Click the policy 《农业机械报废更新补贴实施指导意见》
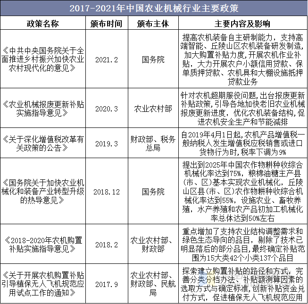The height and width of the screenshot is (304, 308). coord(43,109)
